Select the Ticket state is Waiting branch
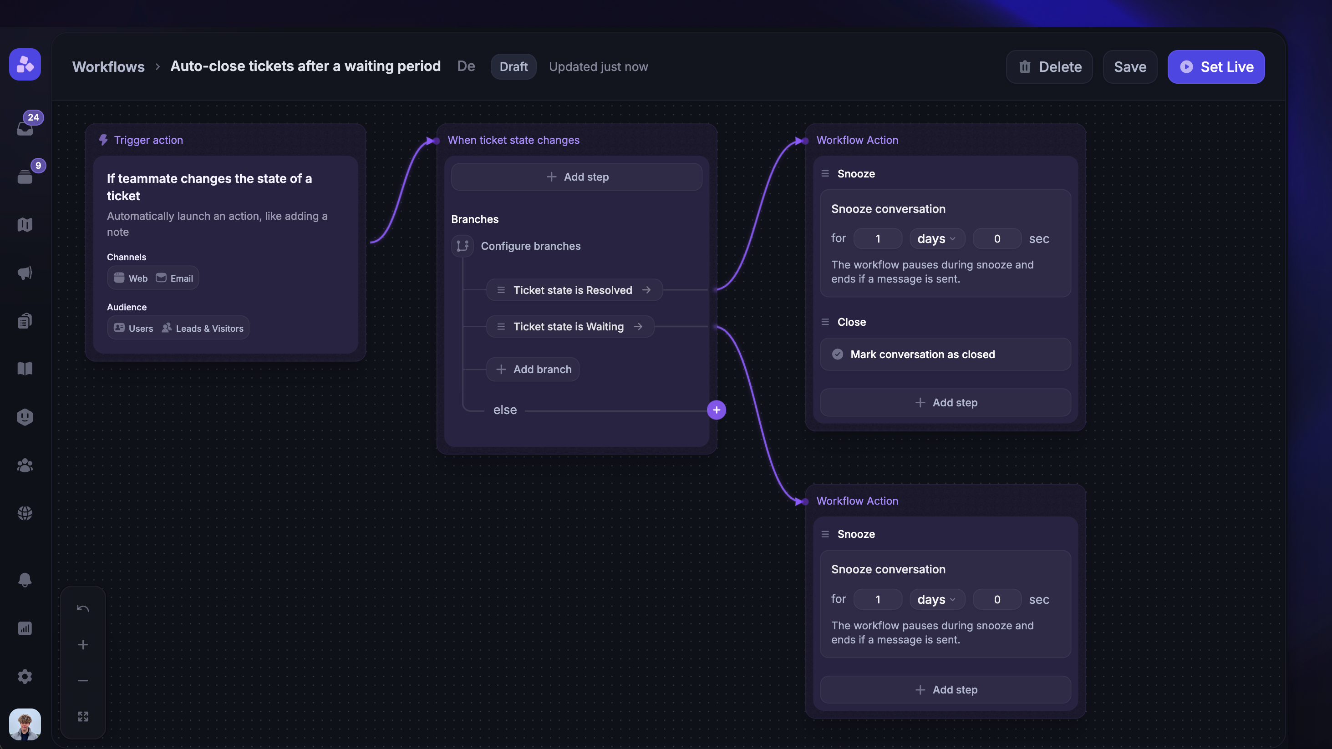Screen dimensions: 1332x749 [570, 327]
